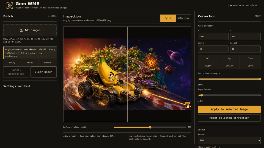The width and height of the screenshot is (264, 148).
Task: Click the Correction strength slider
Action: (x=229, y=79)
